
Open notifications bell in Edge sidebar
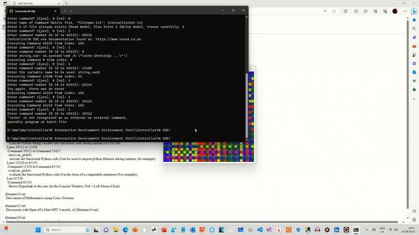coord(414,20)
